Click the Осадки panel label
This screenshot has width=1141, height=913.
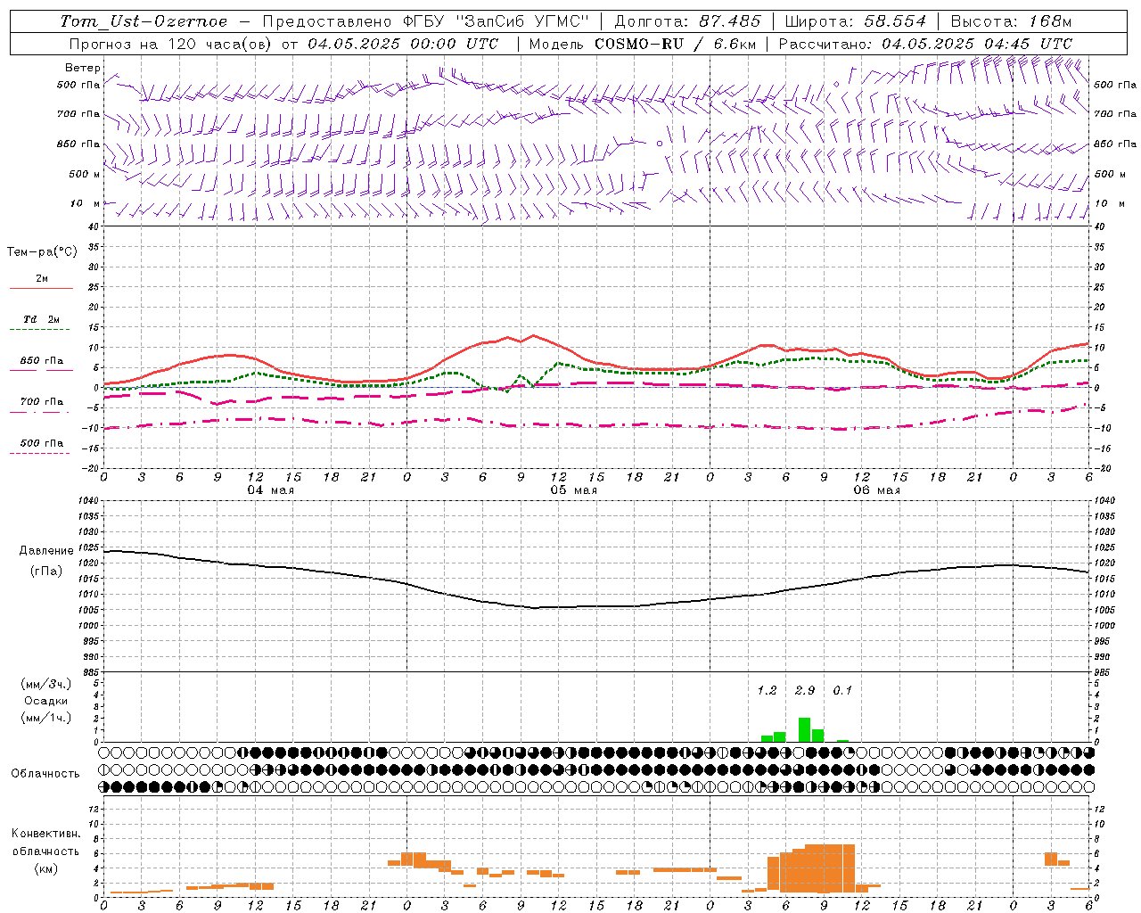click(46, 701)
